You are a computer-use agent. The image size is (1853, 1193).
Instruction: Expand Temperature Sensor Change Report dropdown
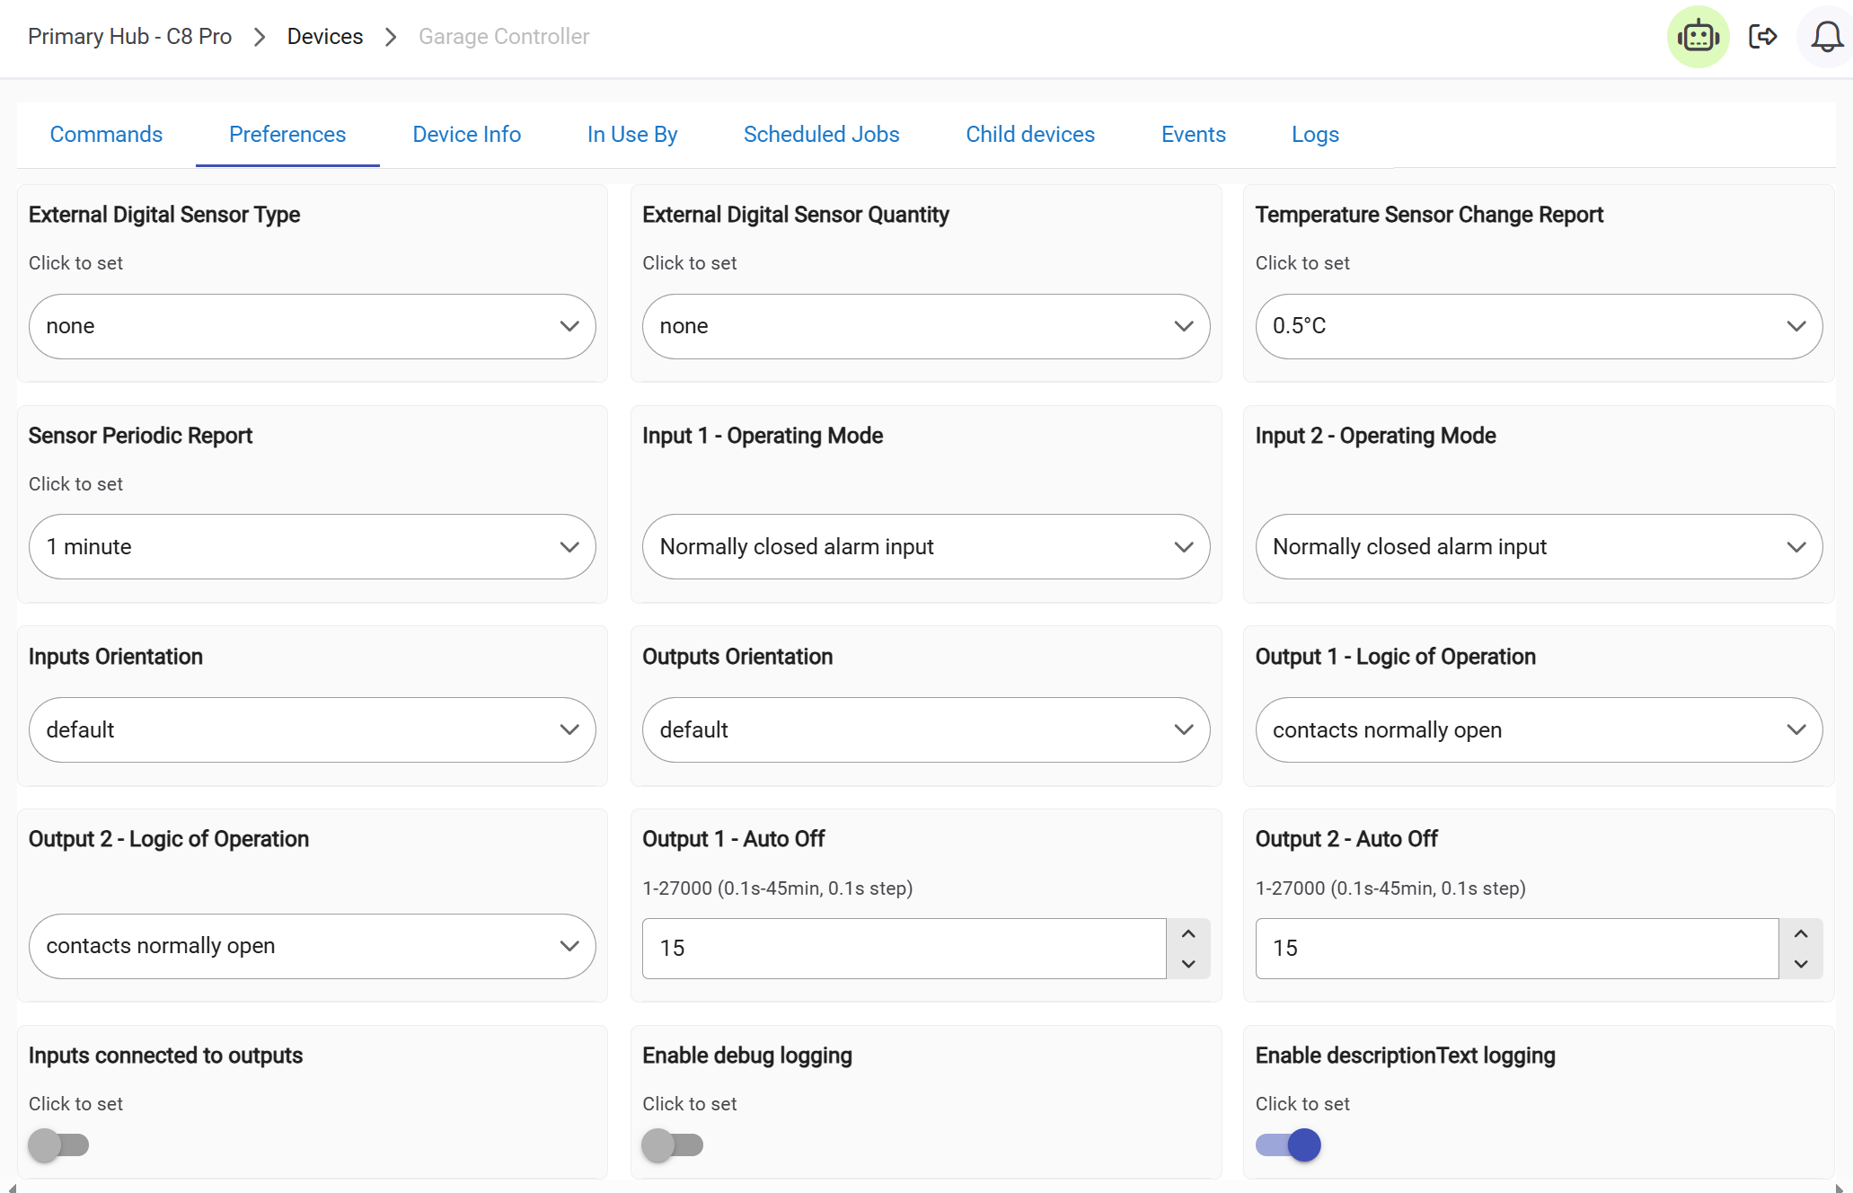coord(1538,326)
